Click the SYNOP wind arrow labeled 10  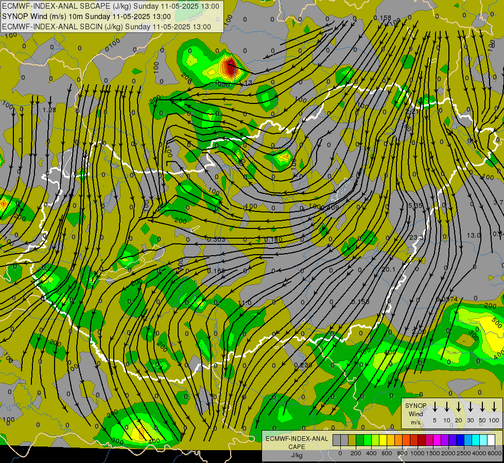pyautogui.click(x=446, y=406)
